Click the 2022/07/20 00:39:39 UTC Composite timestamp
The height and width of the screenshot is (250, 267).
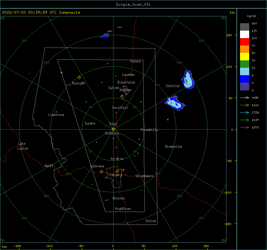point(41,12)
